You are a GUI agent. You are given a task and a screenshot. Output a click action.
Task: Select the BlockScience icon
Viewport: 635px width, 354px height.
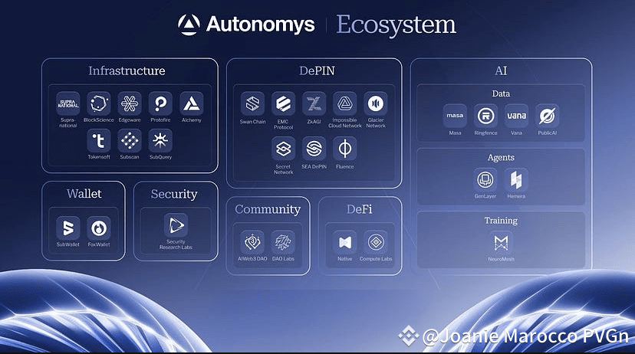99,103
